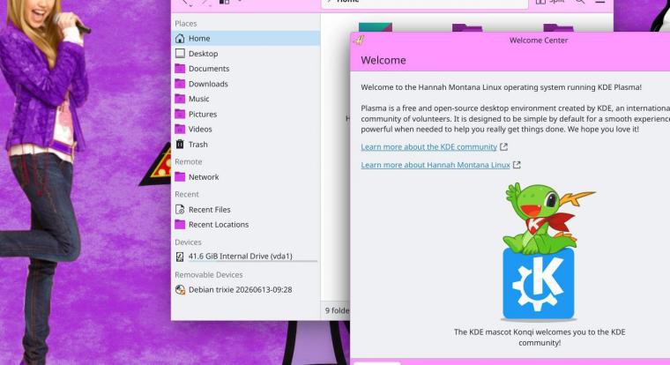Click the Welcome Center window title text
The width and height of the screenshot is (670, 365).
coord(539,41)
